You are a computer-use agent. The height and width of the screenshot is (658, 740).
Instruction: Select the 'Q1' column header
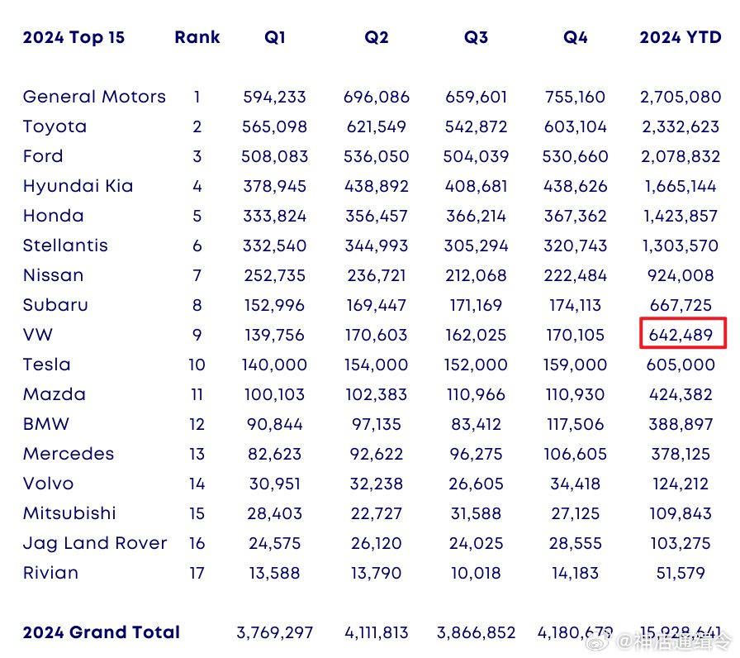coord(275,37)
